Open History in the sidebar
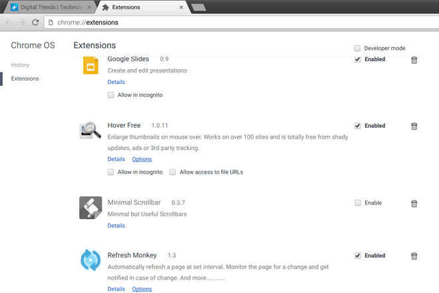 (20, 65)
